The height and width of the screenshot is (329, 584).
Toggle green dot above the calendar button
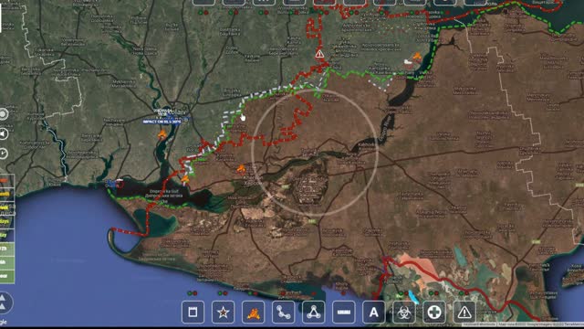190,293
